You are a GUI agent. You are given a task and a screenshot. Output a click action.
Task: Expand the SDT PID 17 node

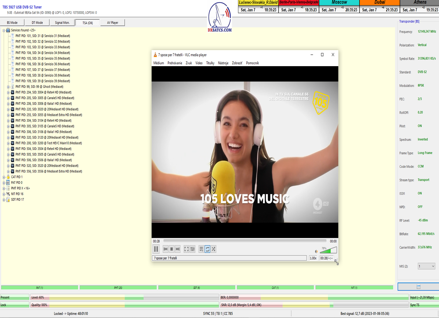(x=4, y=200)
